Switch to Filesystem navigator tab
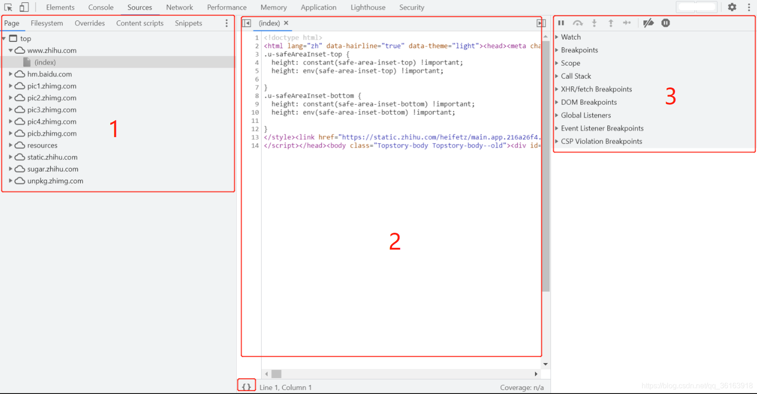The width and height of the screenshot is (757, 394). pos(47,23)
